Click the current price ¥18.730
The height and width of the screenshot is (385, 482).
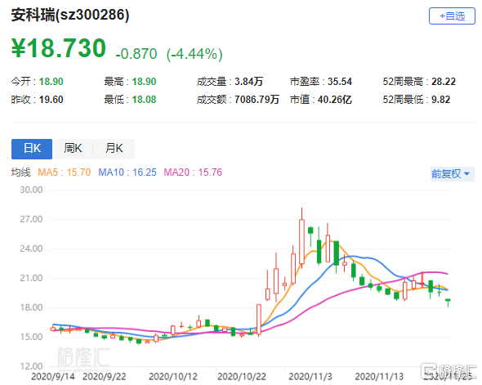point(58,48)
